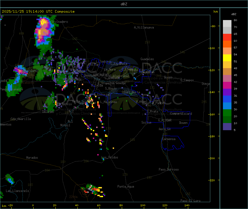Click the light blue 35-30 dBZ swatch
248x209 pixels.
click(227, 106)
